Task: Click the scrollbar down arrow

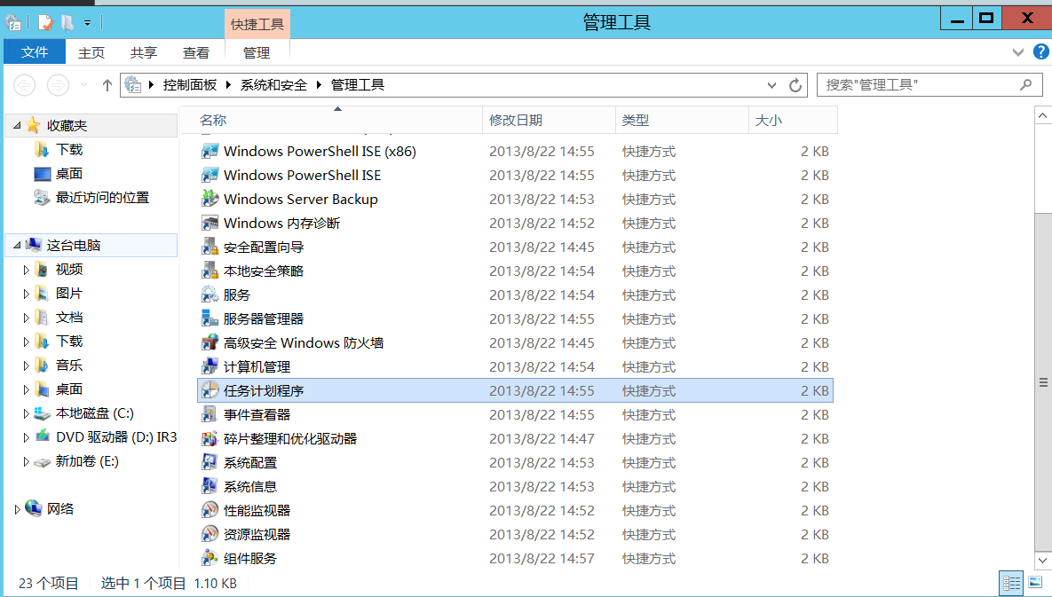Action: [x=1042, y=560]
